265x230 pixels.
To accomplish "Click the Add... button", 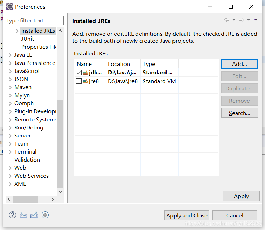I will 239,64.
